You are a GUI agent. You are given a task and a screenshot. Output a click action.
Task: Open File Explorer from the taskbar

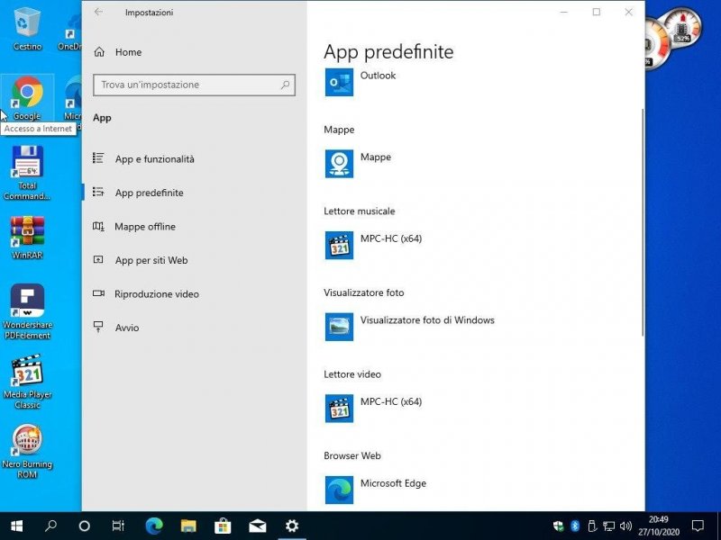click(188, 526)
